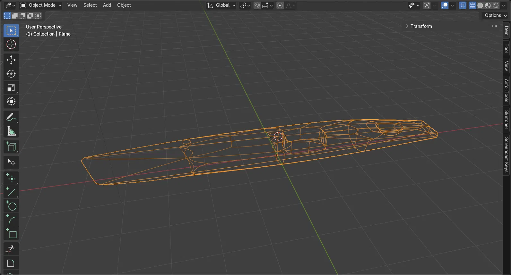Viewport: 511px width, 275px height.
Task: Open the Options dropdown
Action: pyautogui.click(x=496, y=15)
